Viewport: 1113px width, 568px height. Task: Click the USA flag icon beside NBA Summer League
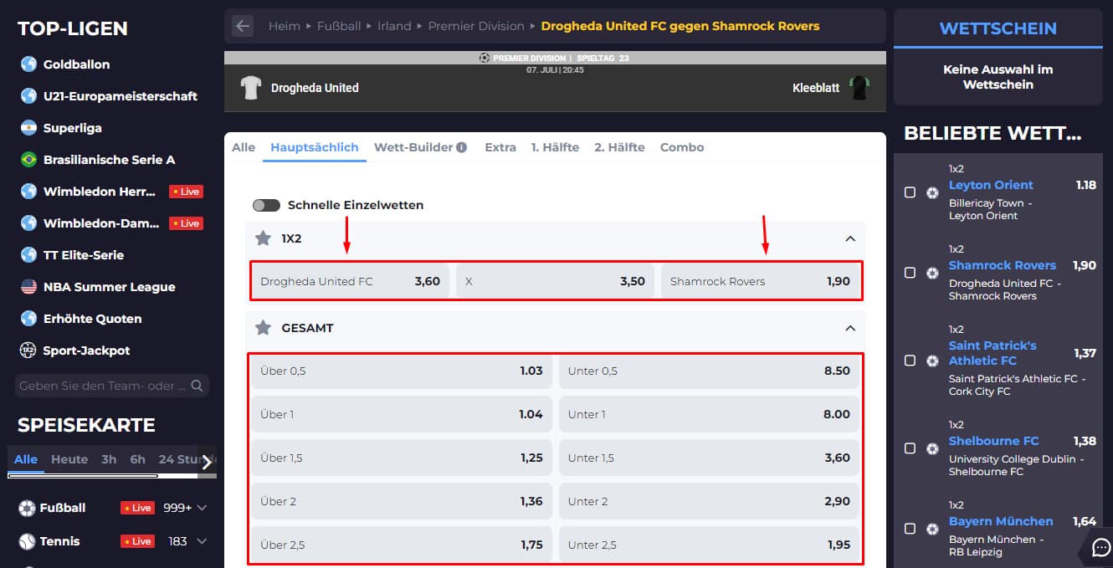point(29,287)
